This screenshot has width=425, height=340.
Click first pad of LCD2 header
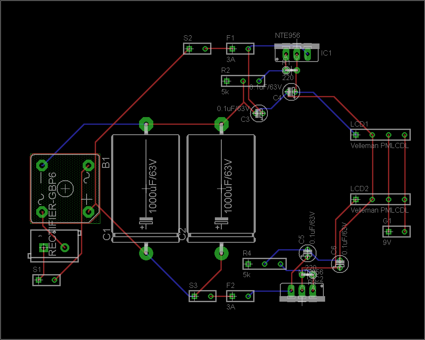[x=356, y=199]
